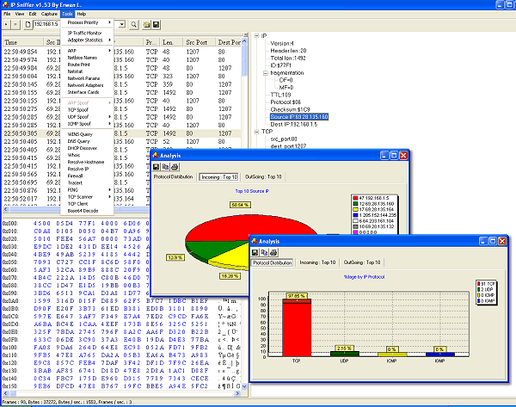Expand the TCP Scanner submenu
516x407 pixels.
[87, 197]
